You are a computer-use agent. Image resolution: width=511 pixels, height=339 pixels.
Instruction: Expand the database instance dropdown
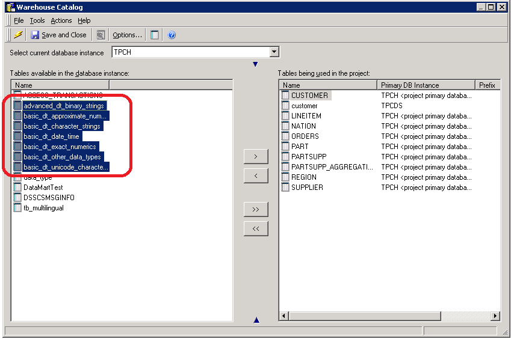point(274,52)
